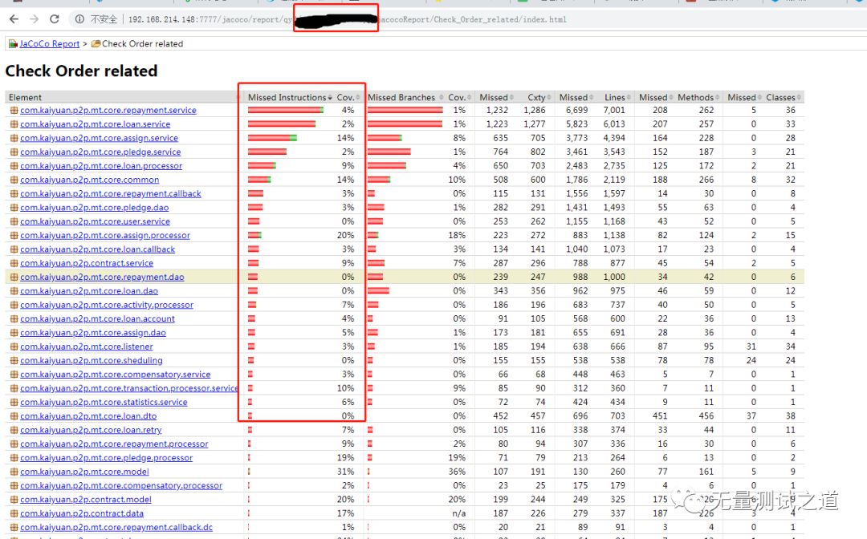Open com.kaiyuan.p2p.mt.core.assign.service package
The height and width of the screenshot is (539, 867).
100,138
